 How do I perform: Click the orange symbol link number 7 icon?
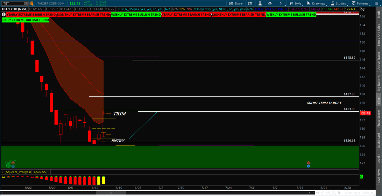[32, 3]
